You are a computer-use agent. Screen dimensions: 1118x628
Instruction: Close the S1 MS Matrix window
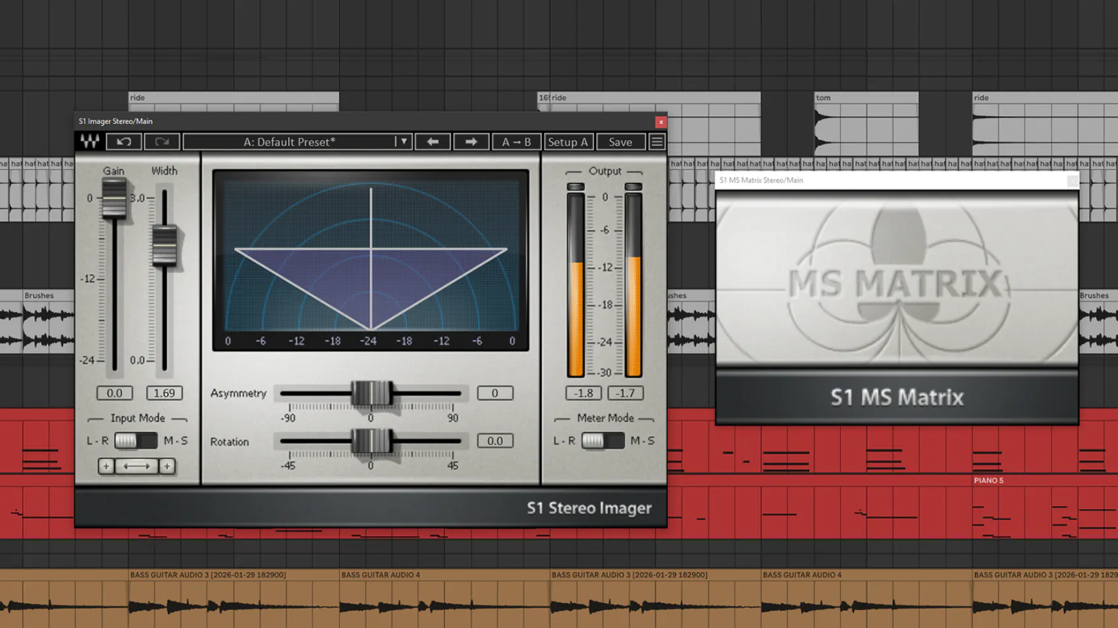click(1072, 180)
